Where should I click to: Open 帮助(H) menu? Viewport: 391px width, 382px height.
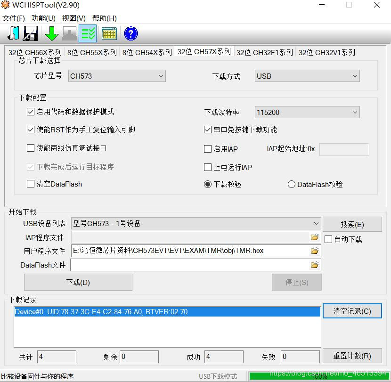coord(105,18)
